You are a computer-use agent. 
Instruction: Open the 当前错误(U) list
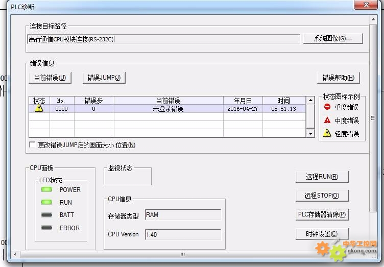(50, 78)
